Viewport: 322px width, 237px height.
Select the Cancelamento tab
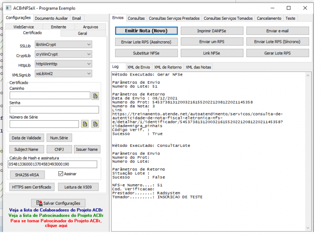[x=269, y=18]
